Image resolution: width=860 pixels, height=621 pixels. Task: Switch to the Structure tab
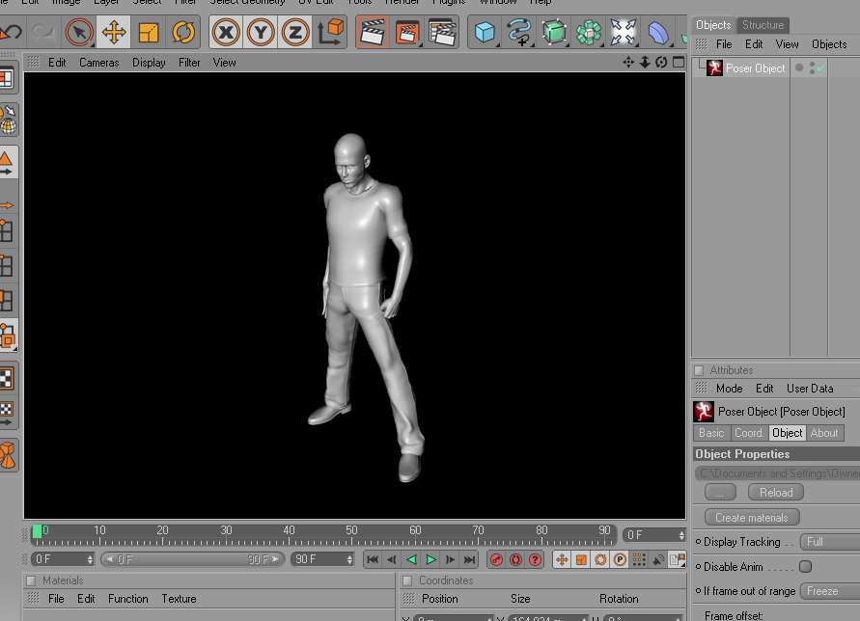coord(763,25)
